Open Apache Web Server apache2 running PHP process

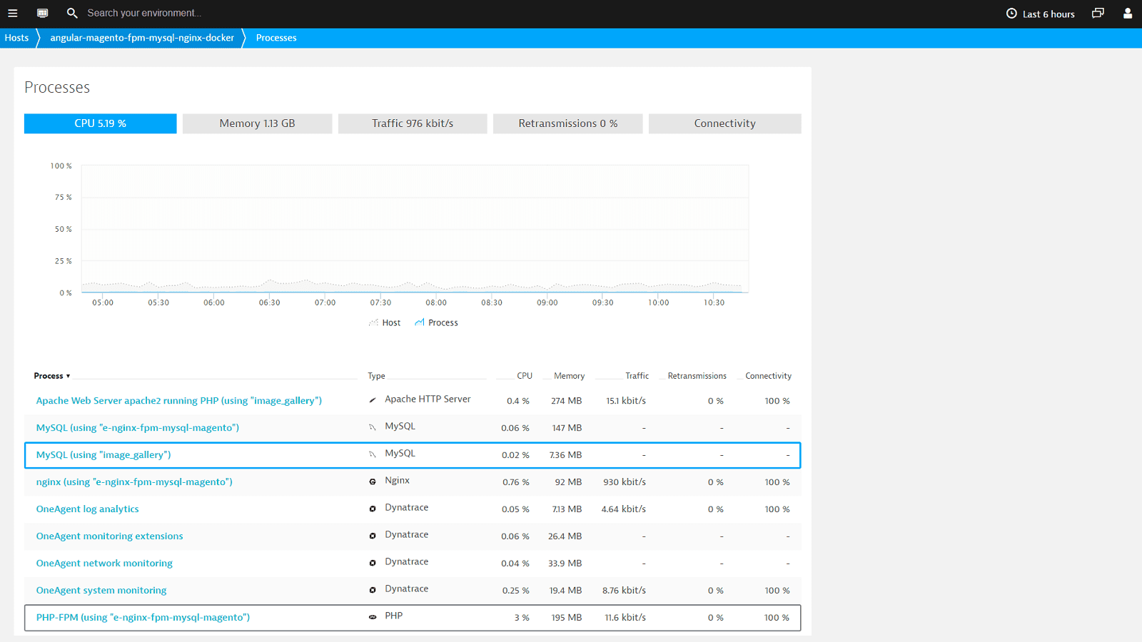(179, 401)
